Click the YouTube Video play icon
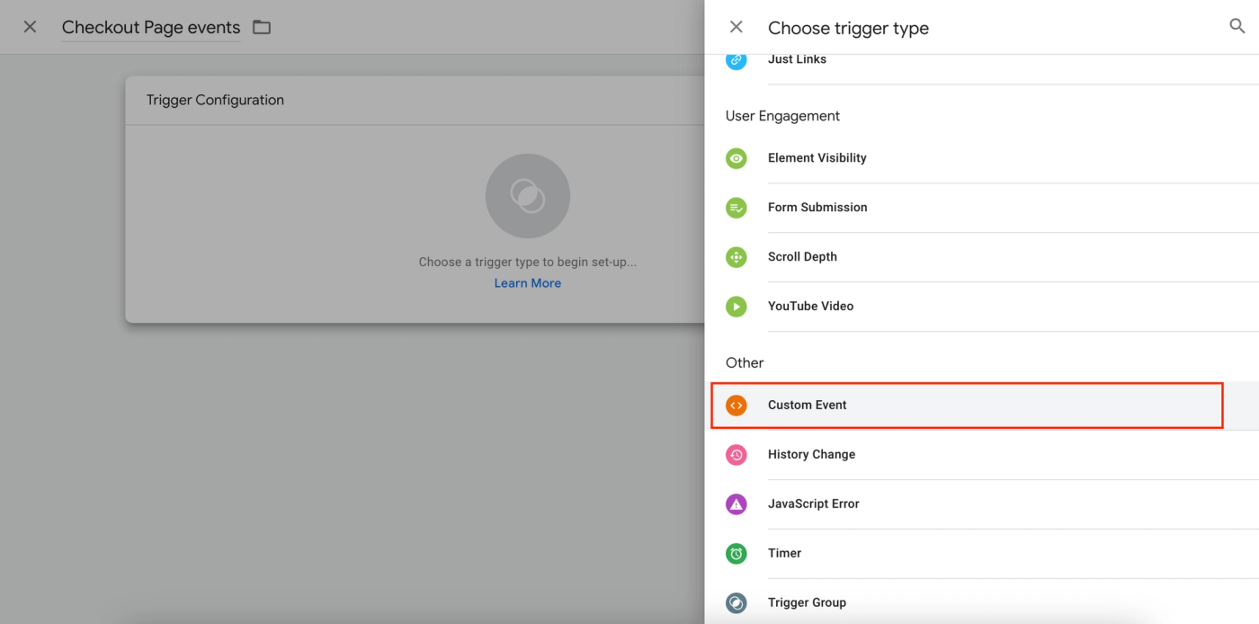Screen dimensions: 1259x624 coord(737,307)
